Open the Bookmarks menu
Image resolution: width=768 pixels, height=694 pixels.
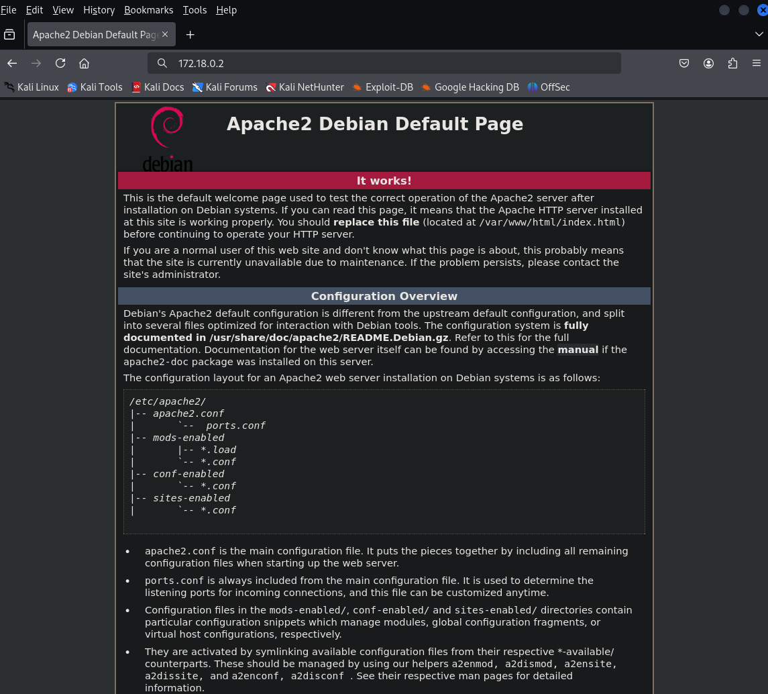point(148,10)
